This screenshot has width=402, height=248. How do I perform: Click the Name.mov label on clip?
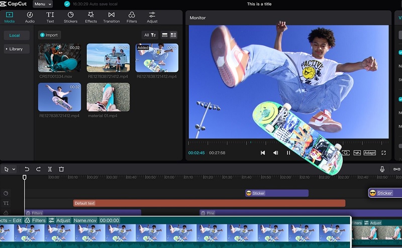click(85, 220)
